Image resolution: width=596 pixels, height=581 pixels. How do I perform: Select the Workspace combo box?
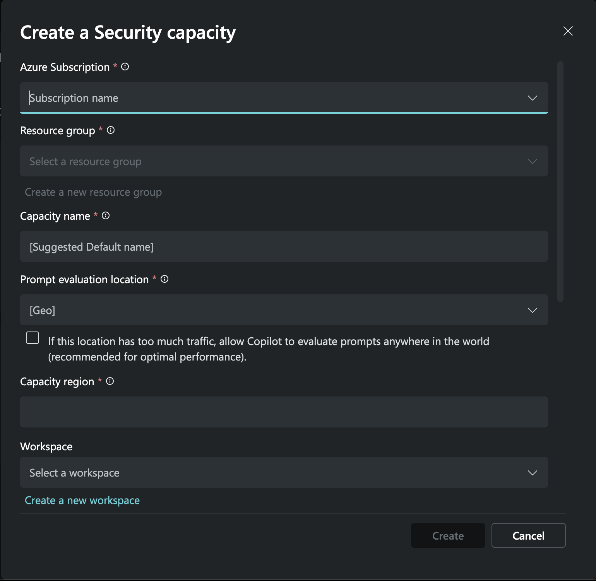click(x=271, y=472)
